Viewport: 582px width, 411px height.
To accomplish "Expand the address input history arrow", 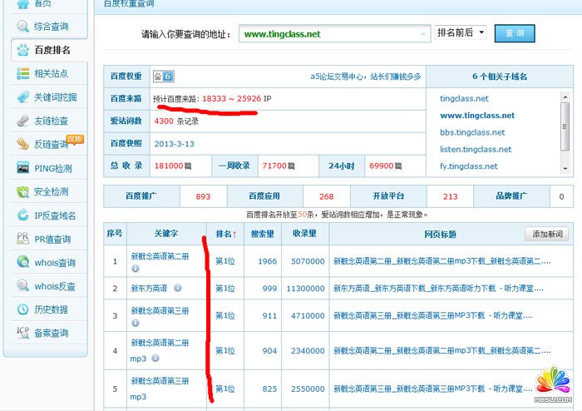I will (422, 34).
